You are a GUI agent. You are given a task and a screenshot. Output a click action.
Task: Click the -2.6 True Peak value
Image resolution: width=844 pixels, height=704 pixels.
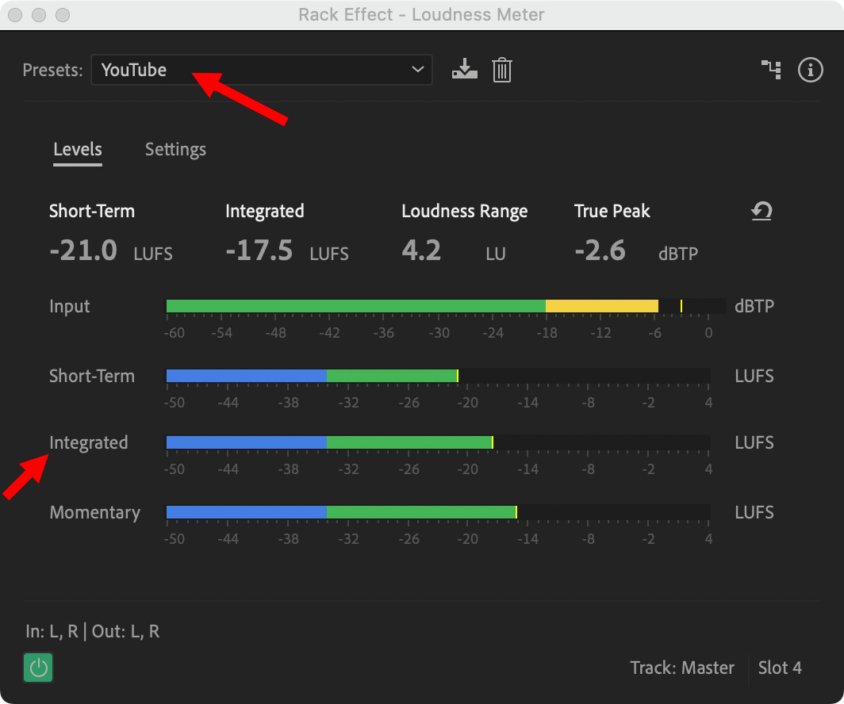pos(600,251)
